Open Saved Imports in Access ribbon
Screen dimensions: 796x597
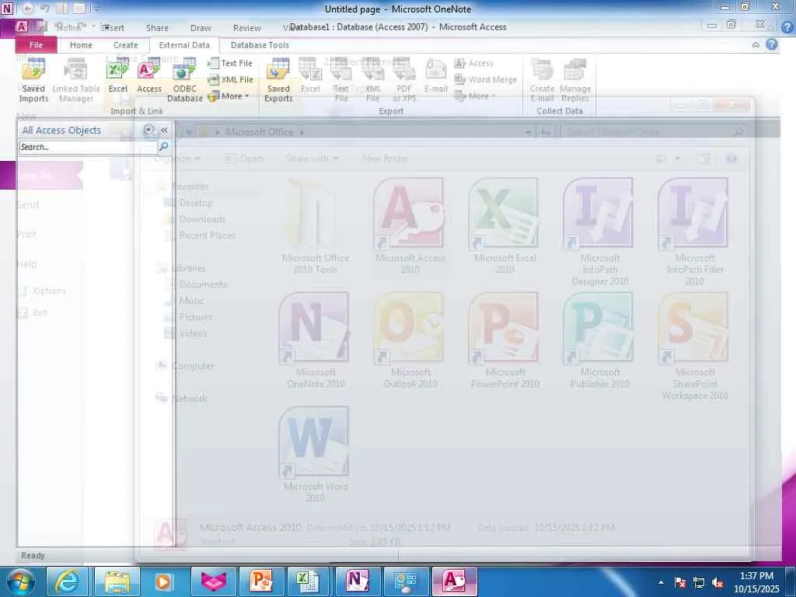(33, 80)
